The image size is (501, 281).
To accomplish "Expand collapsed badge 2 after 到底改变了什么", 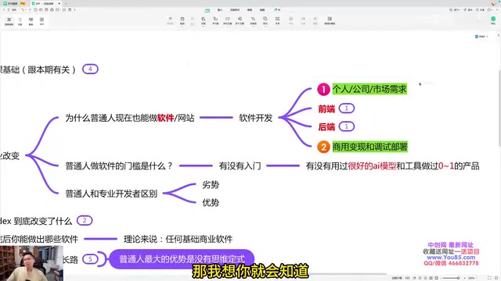I will click(x=85, y=220).
